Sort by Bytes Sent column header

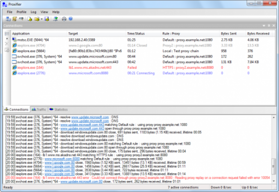coord(229,34)
